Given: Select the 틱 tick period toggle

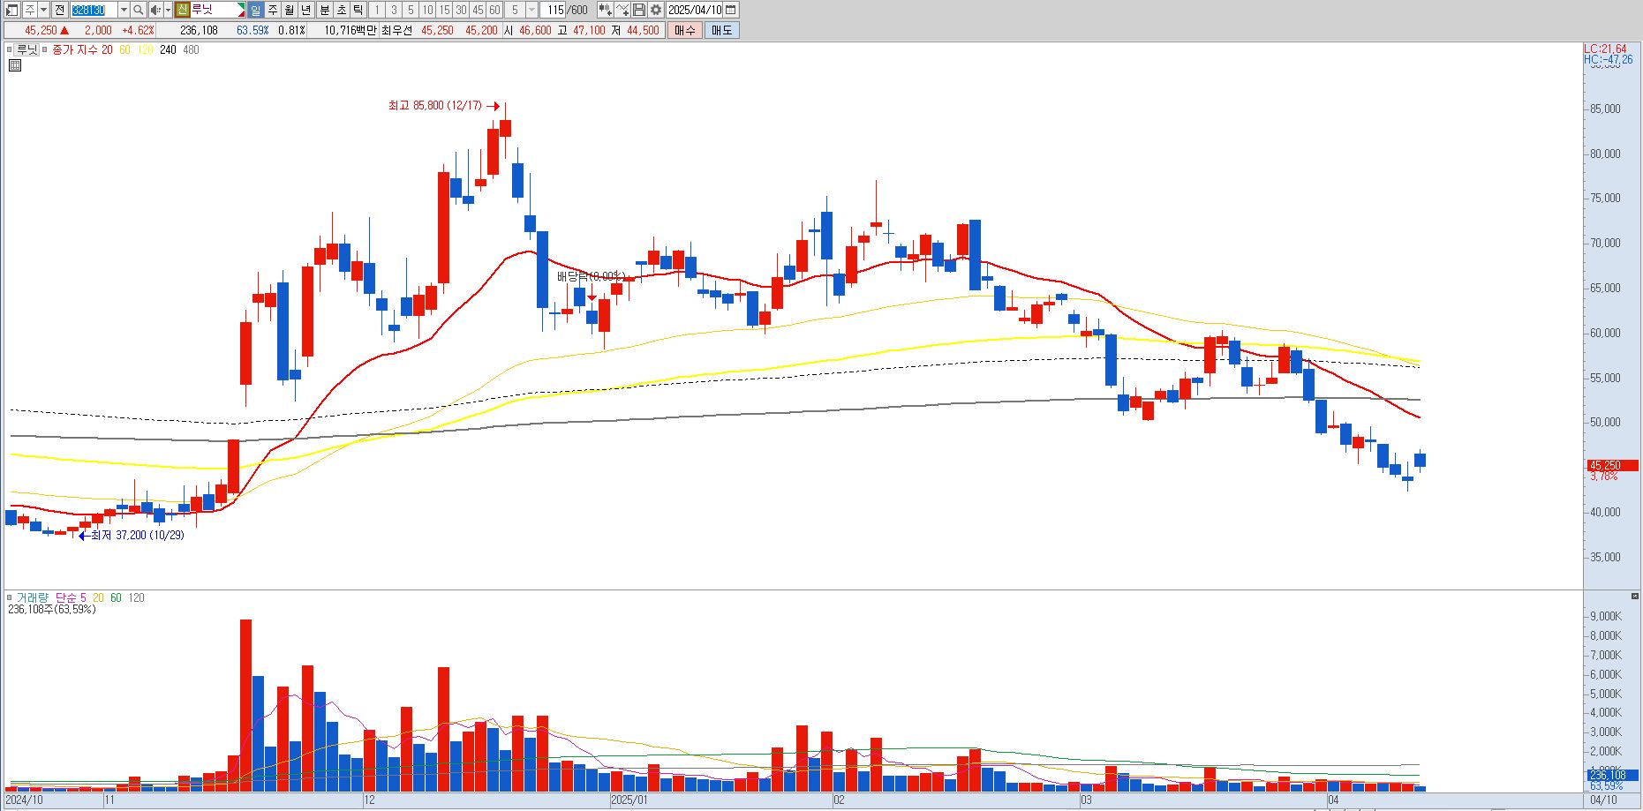Looking at the screenshot, I should 358,10.
